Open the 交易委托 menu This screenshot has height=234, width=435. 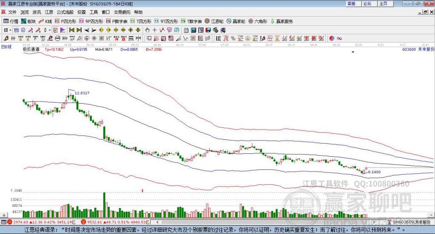pos(122,12)
